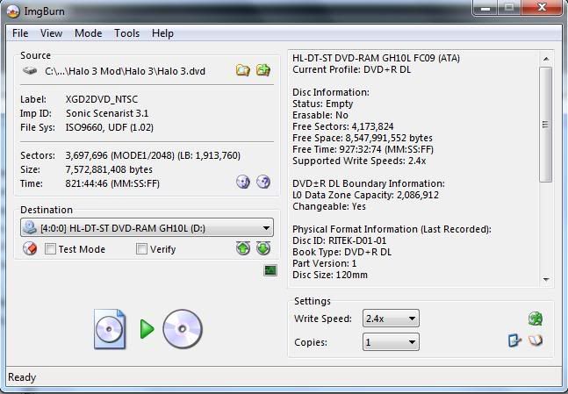Click the Disc Size: 120mm line

click(x=329, y=275)
